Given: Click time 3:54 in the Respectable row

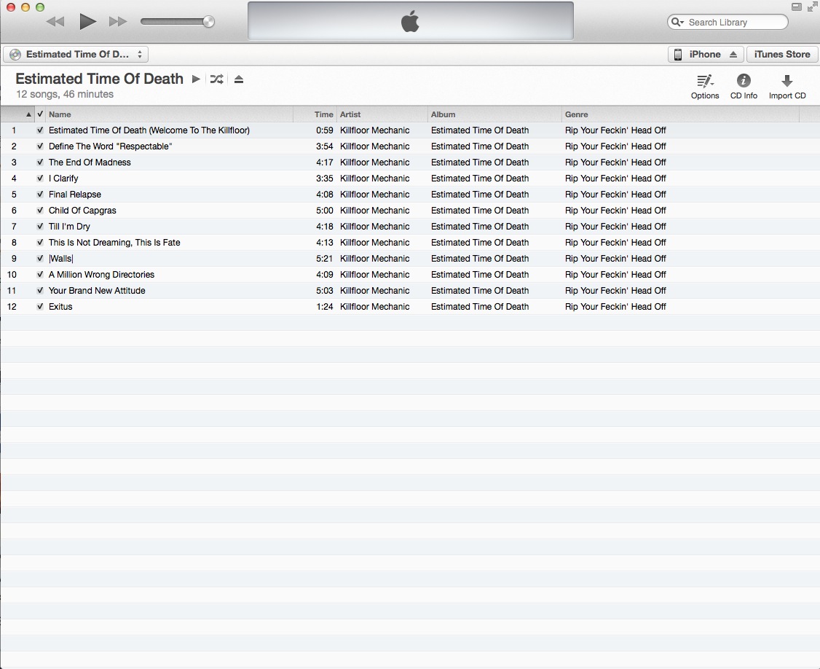Looking at the screenshot, I should (x=324, y=146).
